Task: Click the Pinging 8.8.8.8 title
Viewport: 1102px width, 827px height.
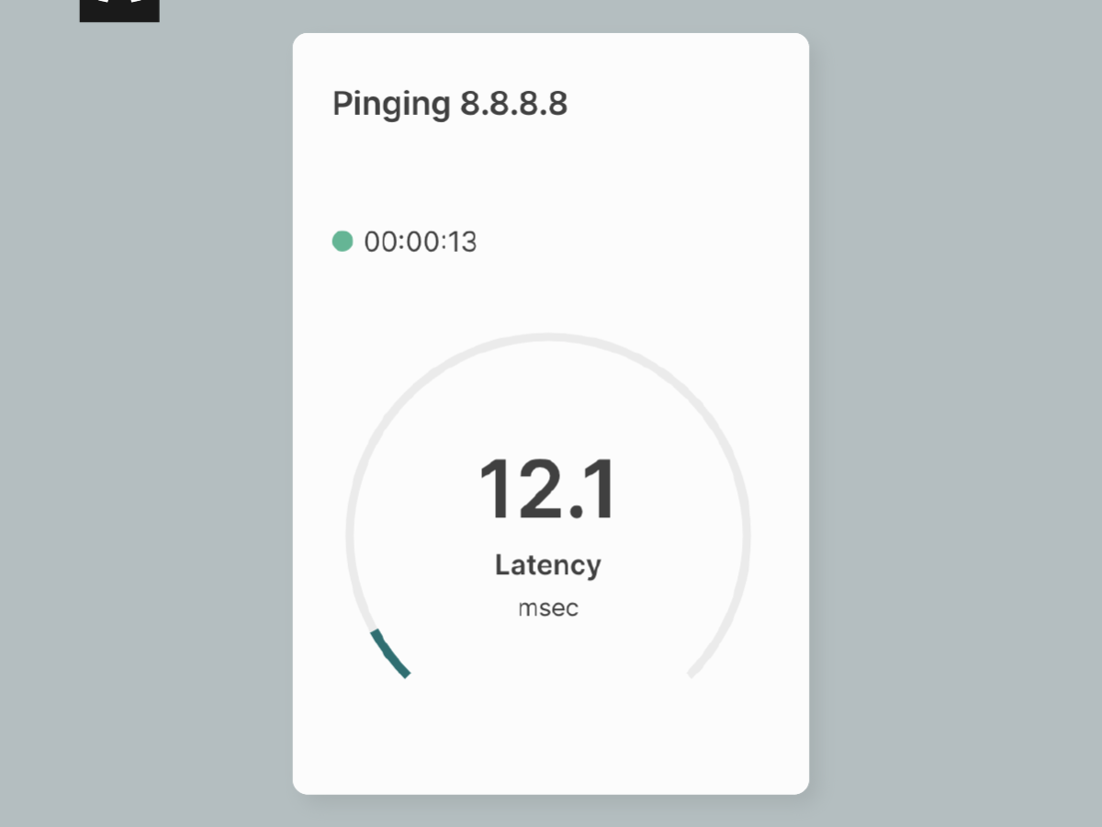Action: point(450,104)
